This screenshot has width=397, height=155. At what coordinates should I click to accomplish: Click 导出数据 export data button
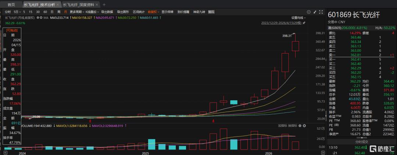click(107, 12)
